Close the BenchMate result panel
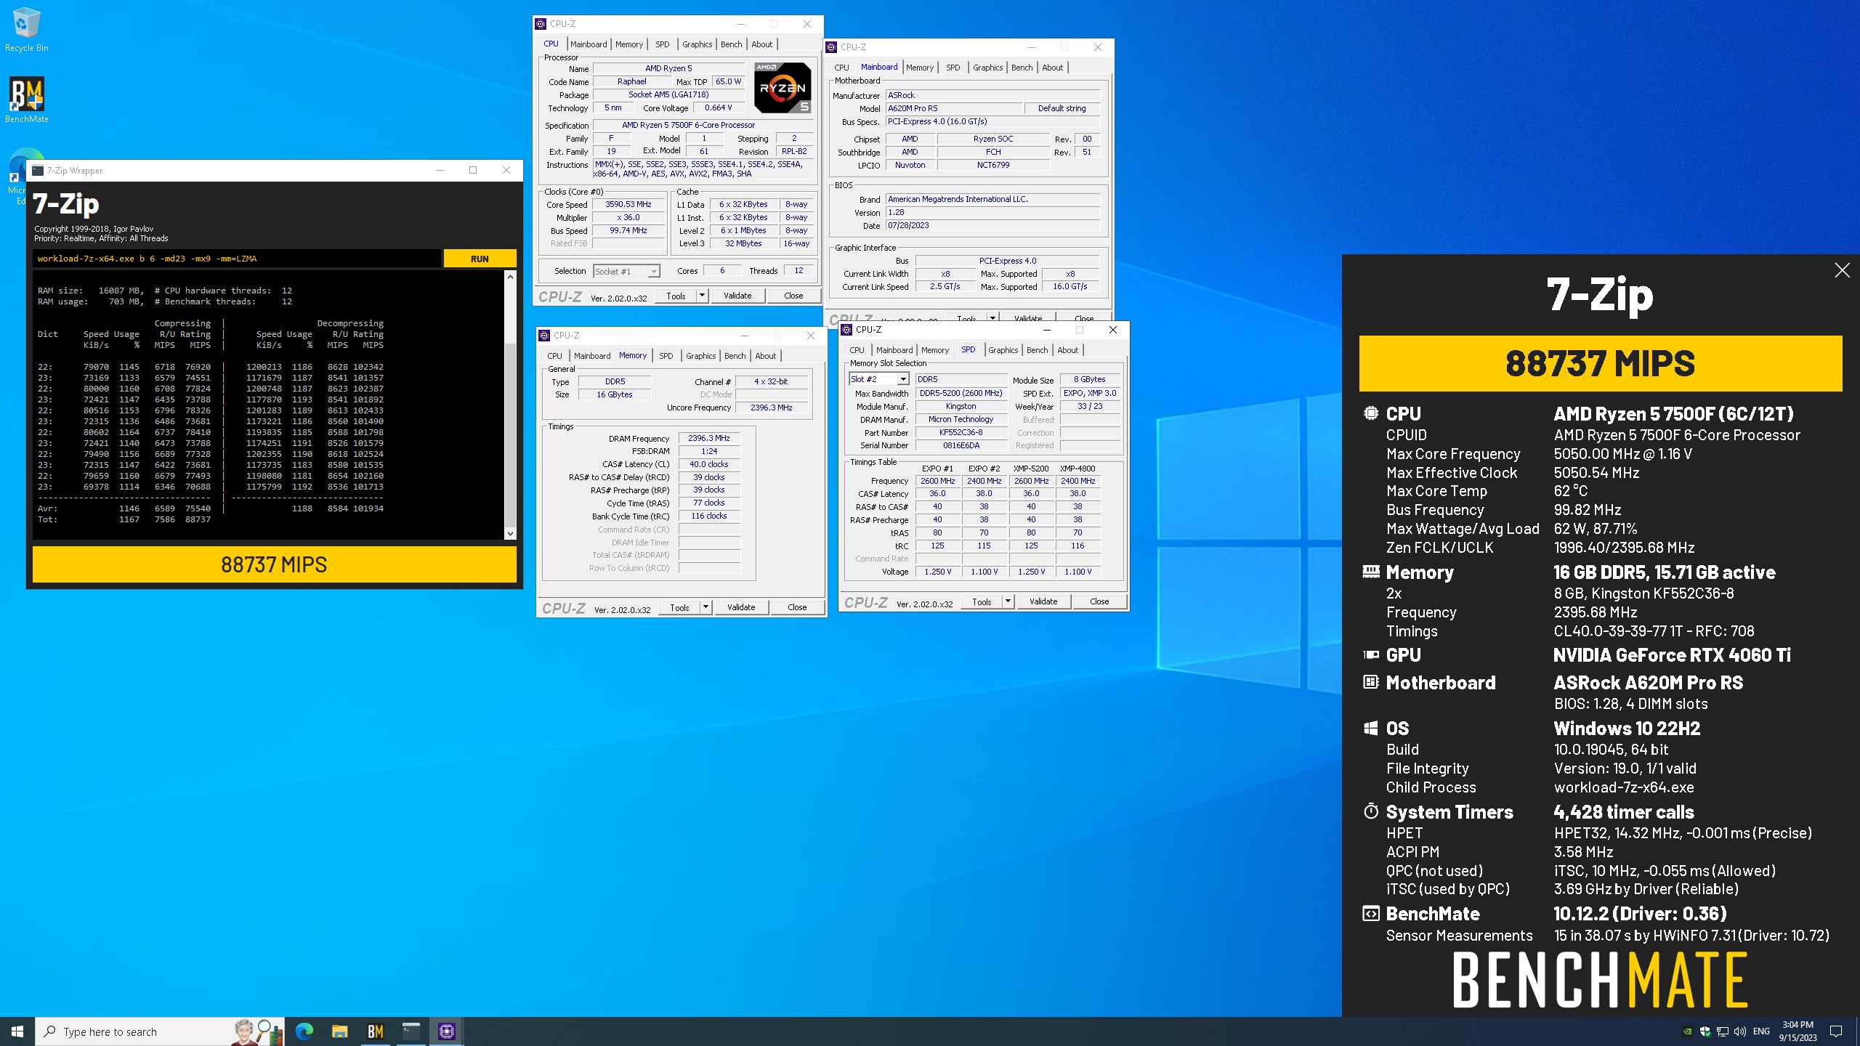The width and height of the screenshot is (1860, 1046). coord(1842,270)
